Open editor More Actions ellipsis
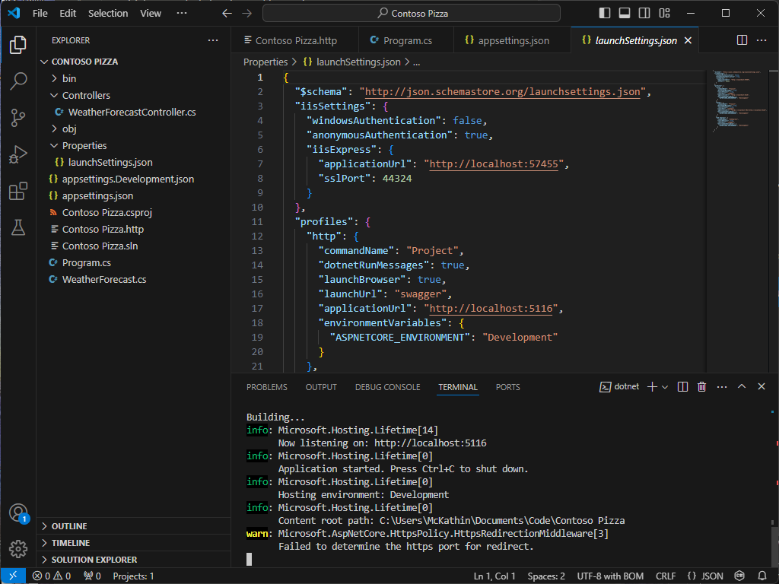779x584 pixels. pos(761,40)
